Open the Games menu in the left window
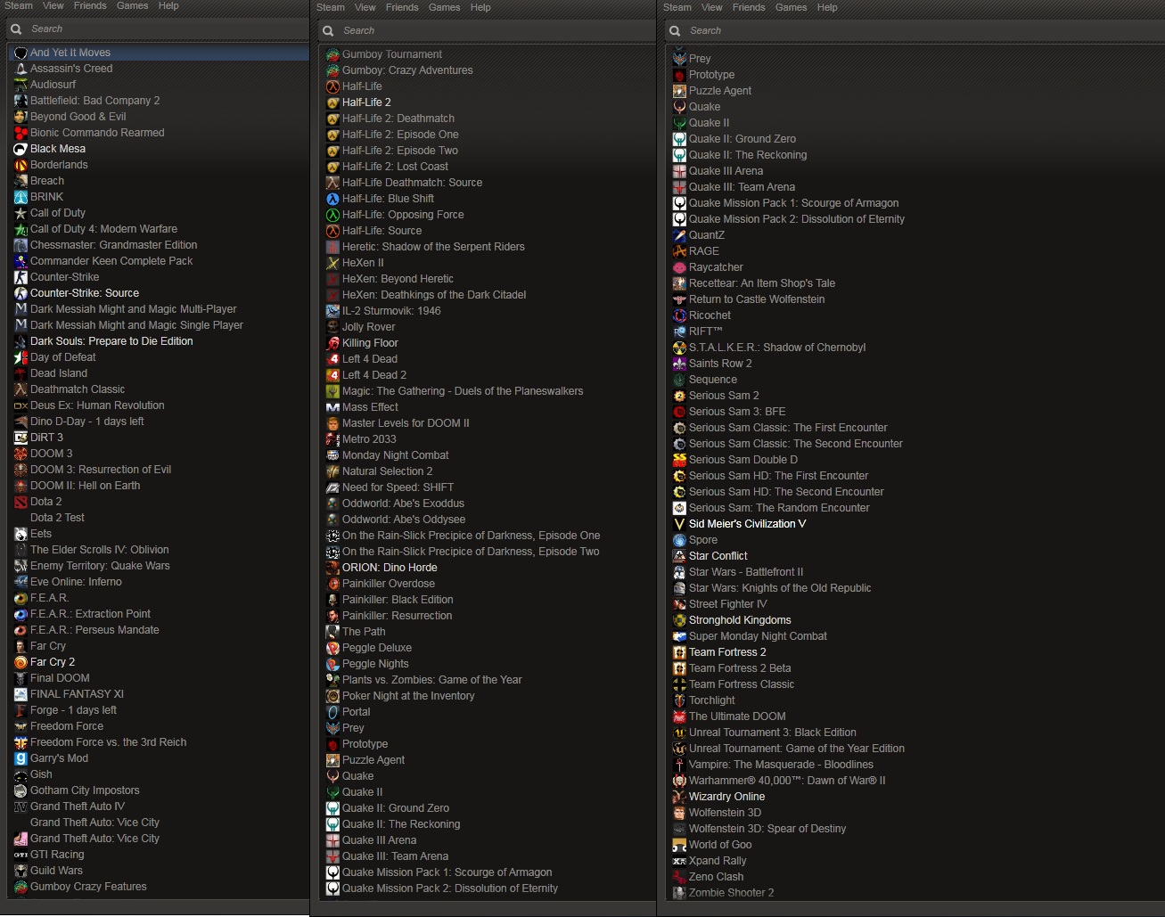1165x917 pixels. click(133, 5)
